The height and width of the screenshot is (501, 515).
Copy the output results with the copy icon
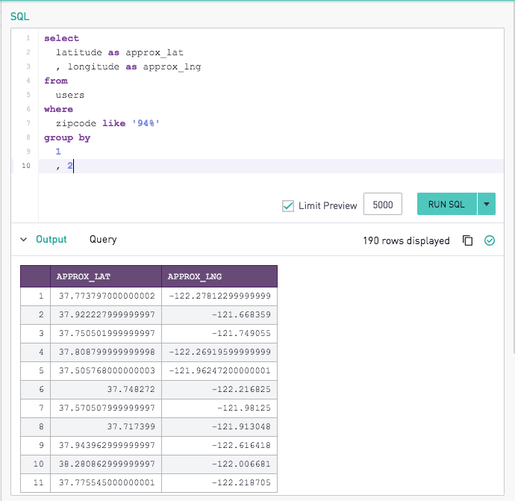pyautogui.click(x=468, y=240)
